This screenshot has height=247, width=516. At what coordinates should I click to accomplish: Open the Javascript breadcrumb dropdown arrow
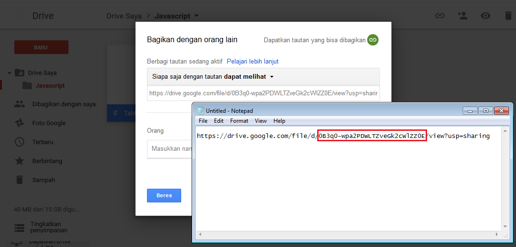pos(196,16)
